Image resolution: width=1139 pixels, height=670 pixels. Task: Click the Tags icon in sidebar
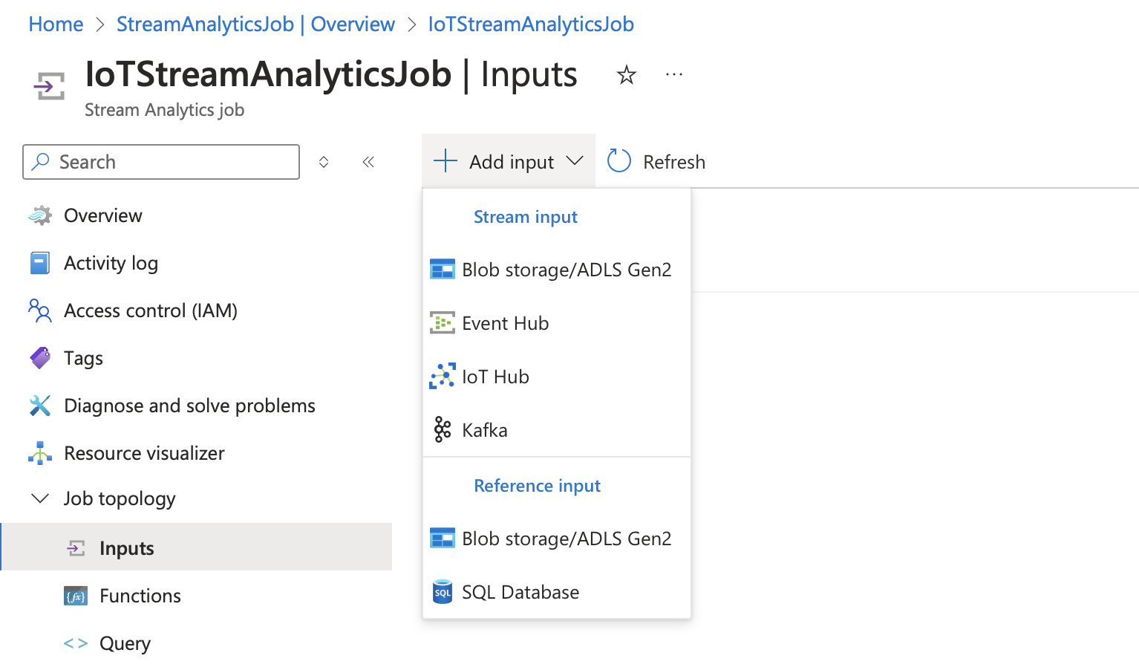click(x=40, y=358)
